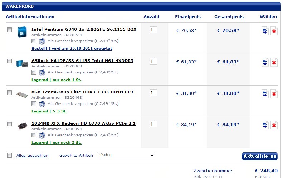Tick the 'Alles auswählen' checkbox
Image resolution: width=283 pixels, height=178 pixels.
9,155
